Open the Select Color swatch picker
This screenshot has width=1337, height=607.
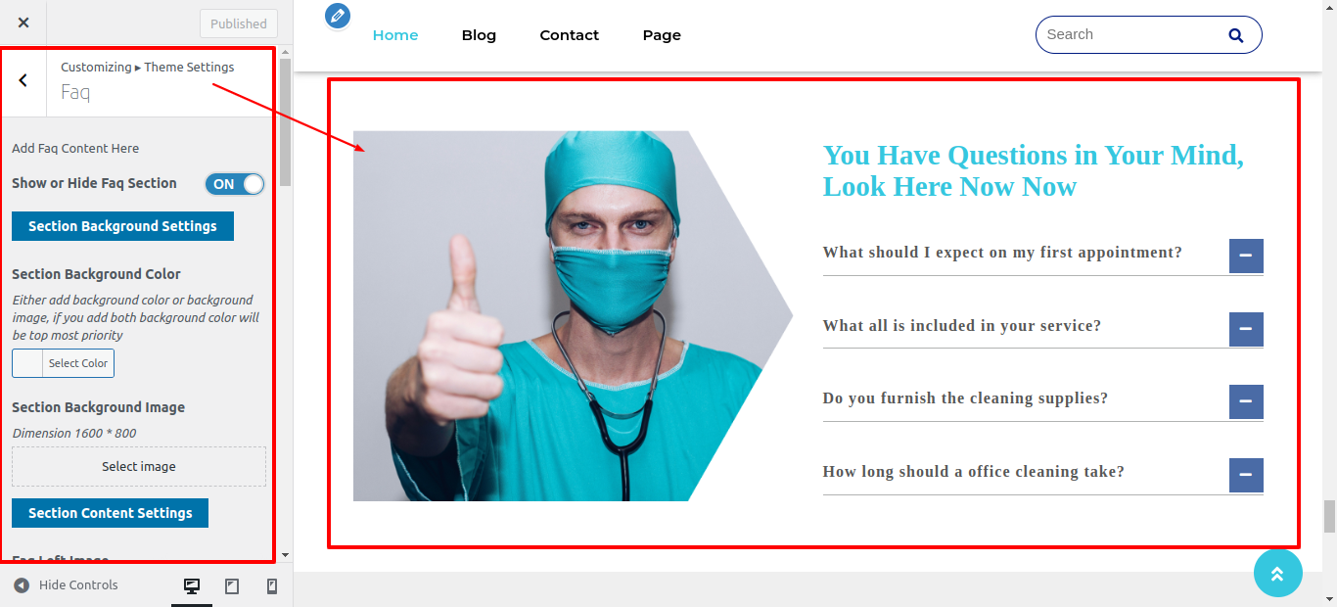click(x=63, y=363)
